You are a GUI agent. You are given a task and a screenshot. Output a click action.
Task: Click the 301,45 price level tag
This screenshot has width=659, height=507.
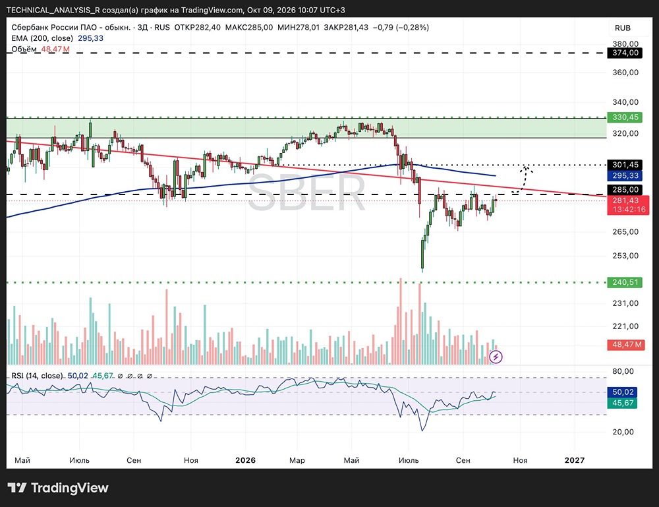point(625,165)
